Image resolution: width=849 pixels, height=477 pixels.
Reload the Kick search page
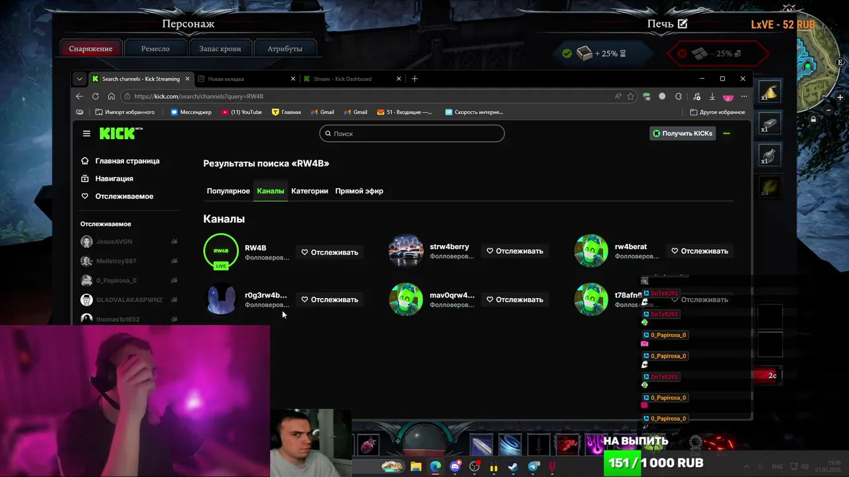coord(95,96)
